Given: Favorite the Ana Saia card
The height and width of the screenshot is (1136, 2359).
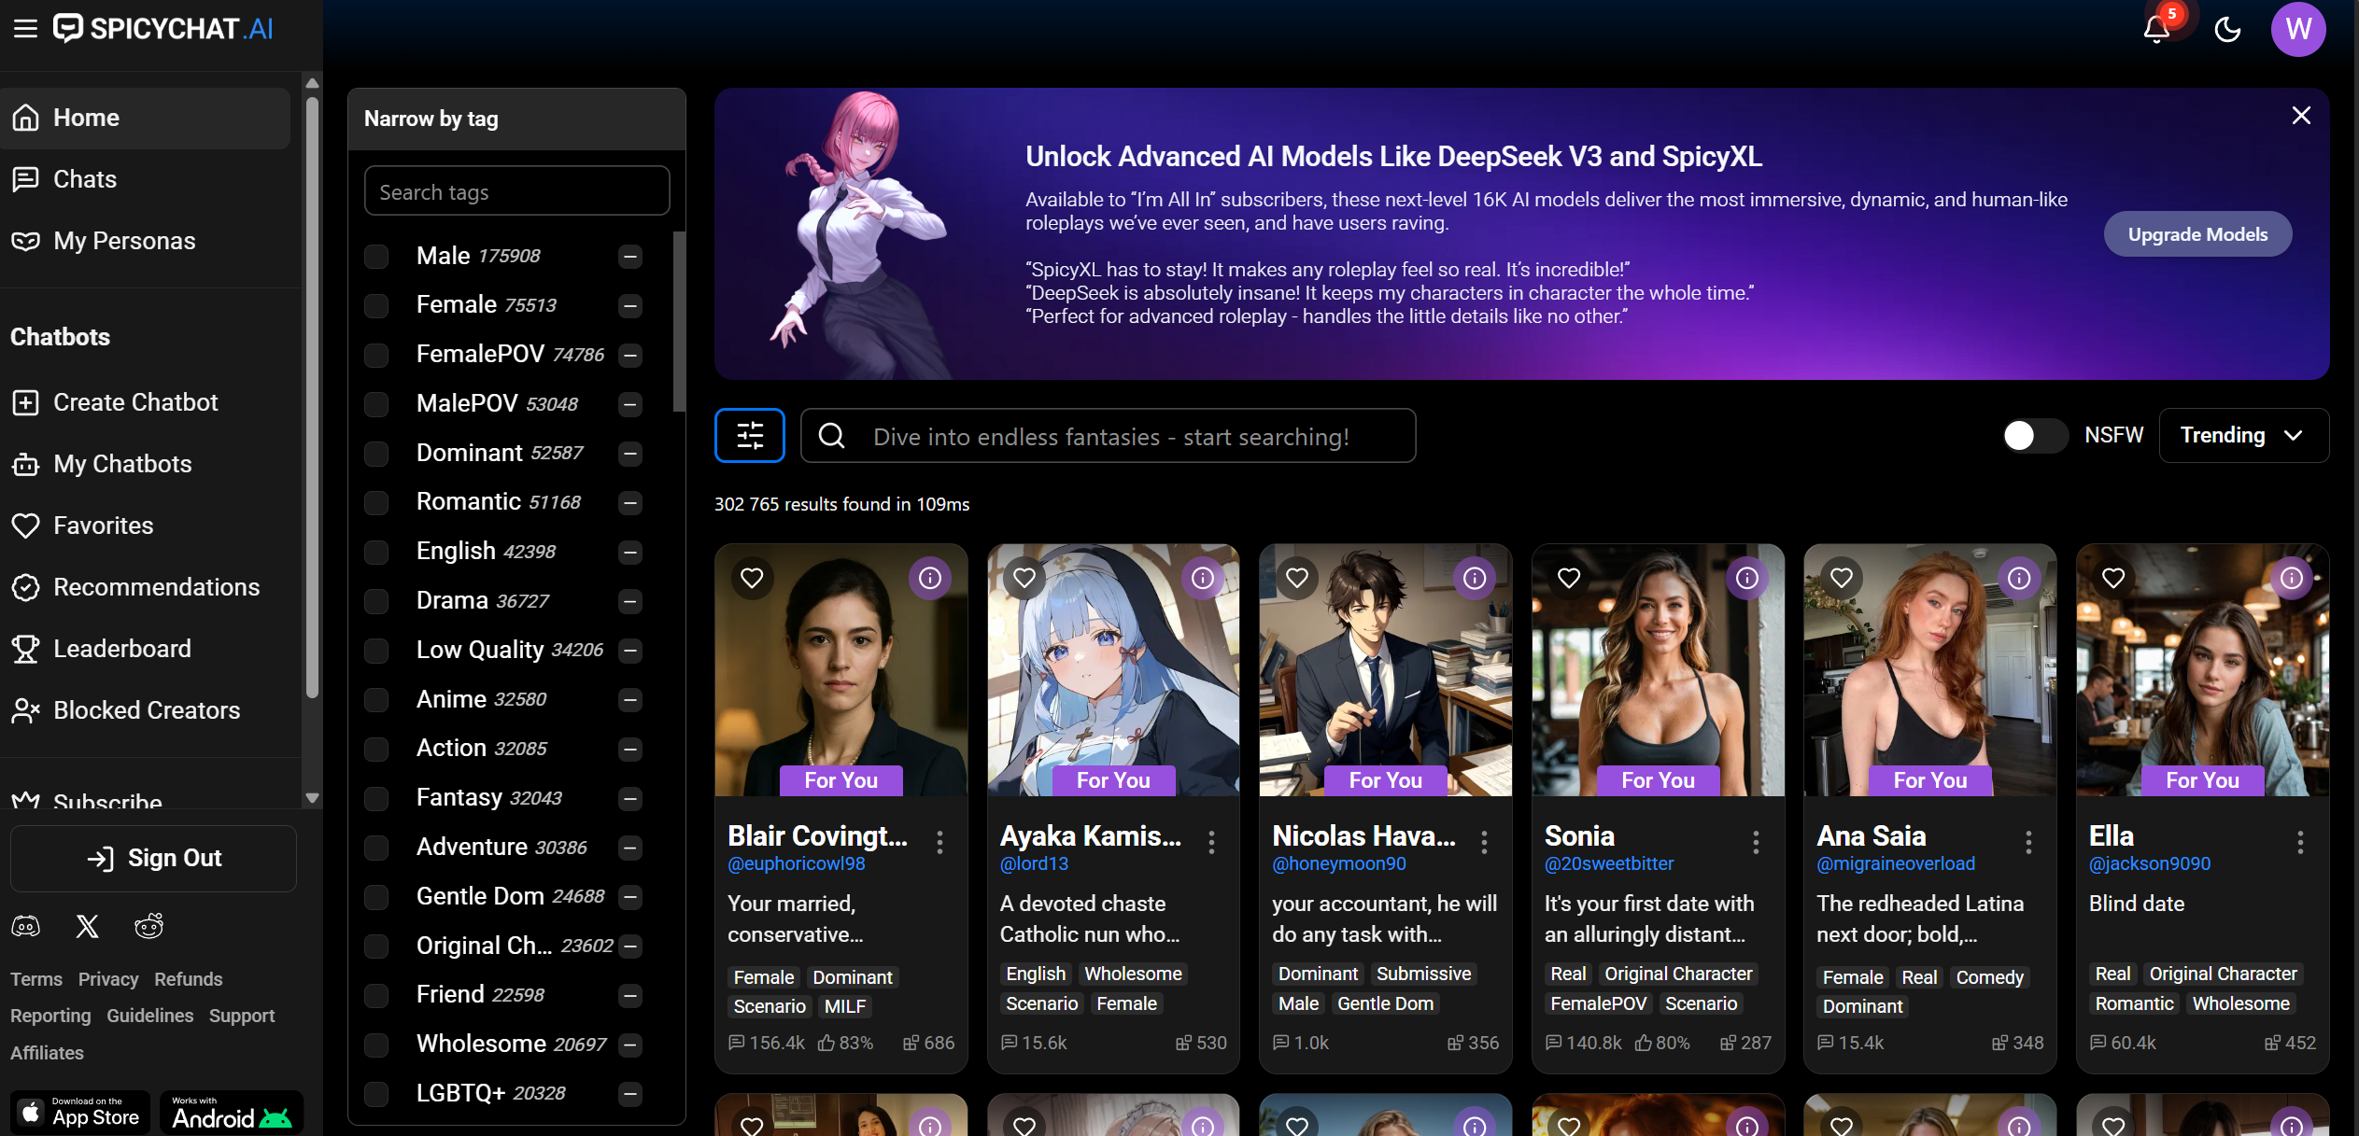Looking at the screenshot, I should pos(1842,578).
